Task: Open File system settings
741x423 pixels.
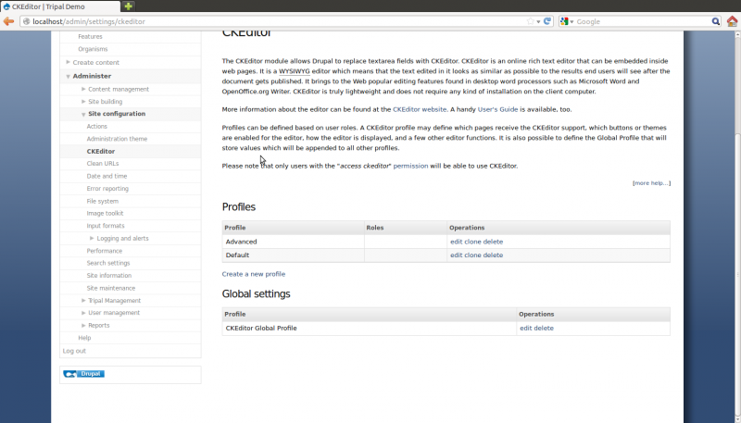Action: pos(102,201)
